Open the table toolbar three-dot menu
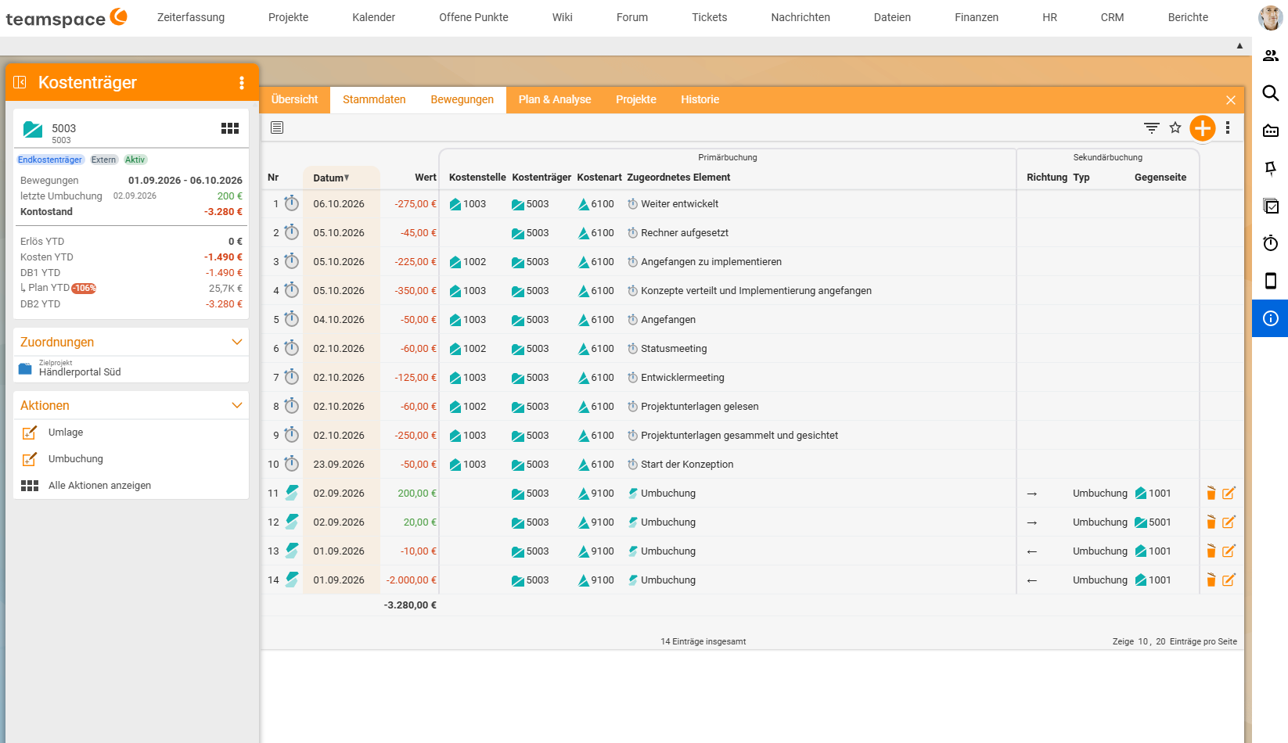1288x743 pixels. (x=1228, y=127)
